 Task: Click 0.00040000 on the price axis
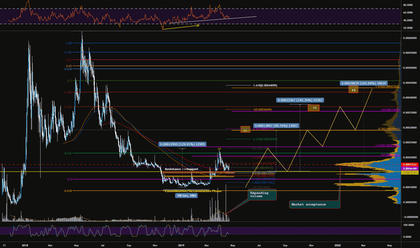pos(410,97)
